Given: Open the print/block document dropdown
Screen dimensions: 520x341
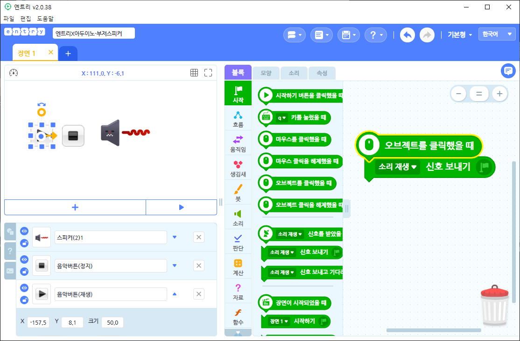Looking at the screenshot, I should [322, 35].
